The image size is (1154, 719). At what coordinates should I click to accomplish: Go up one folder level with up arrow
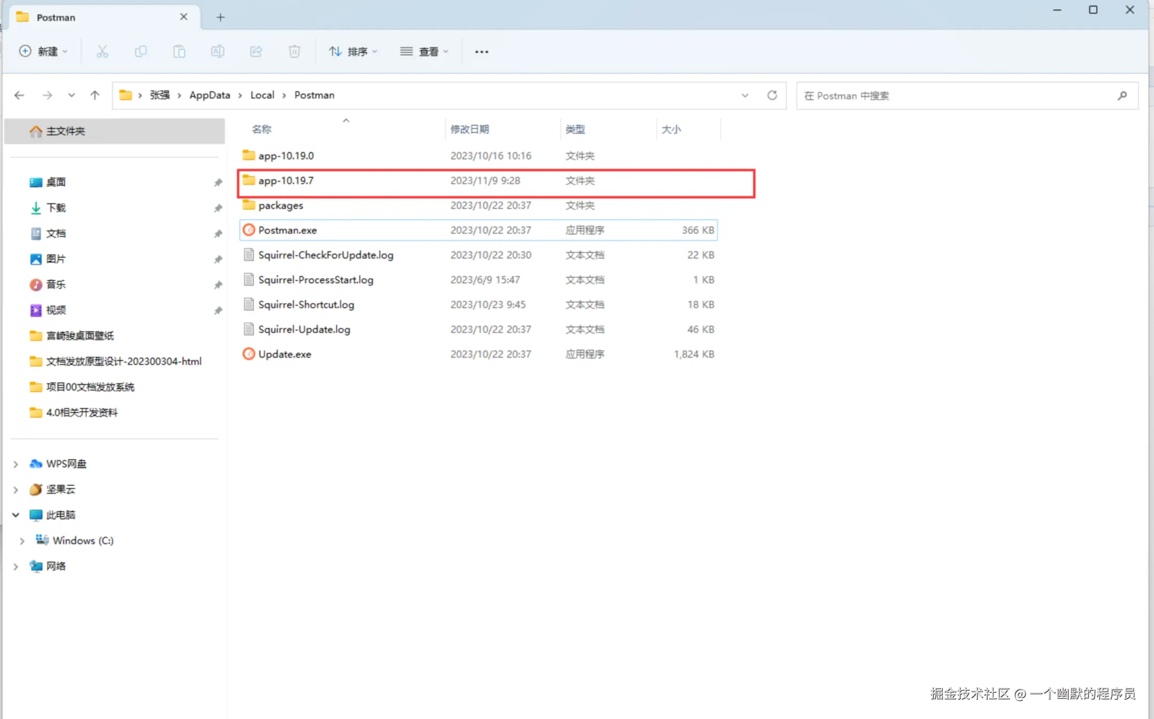tap(95, 95)
